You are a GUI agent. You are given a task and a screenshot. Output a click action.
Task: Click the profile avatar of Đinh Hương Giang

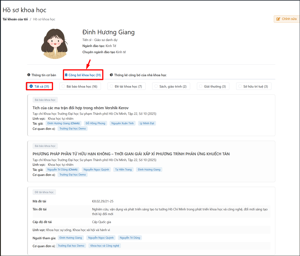click(x=55, y=43)
